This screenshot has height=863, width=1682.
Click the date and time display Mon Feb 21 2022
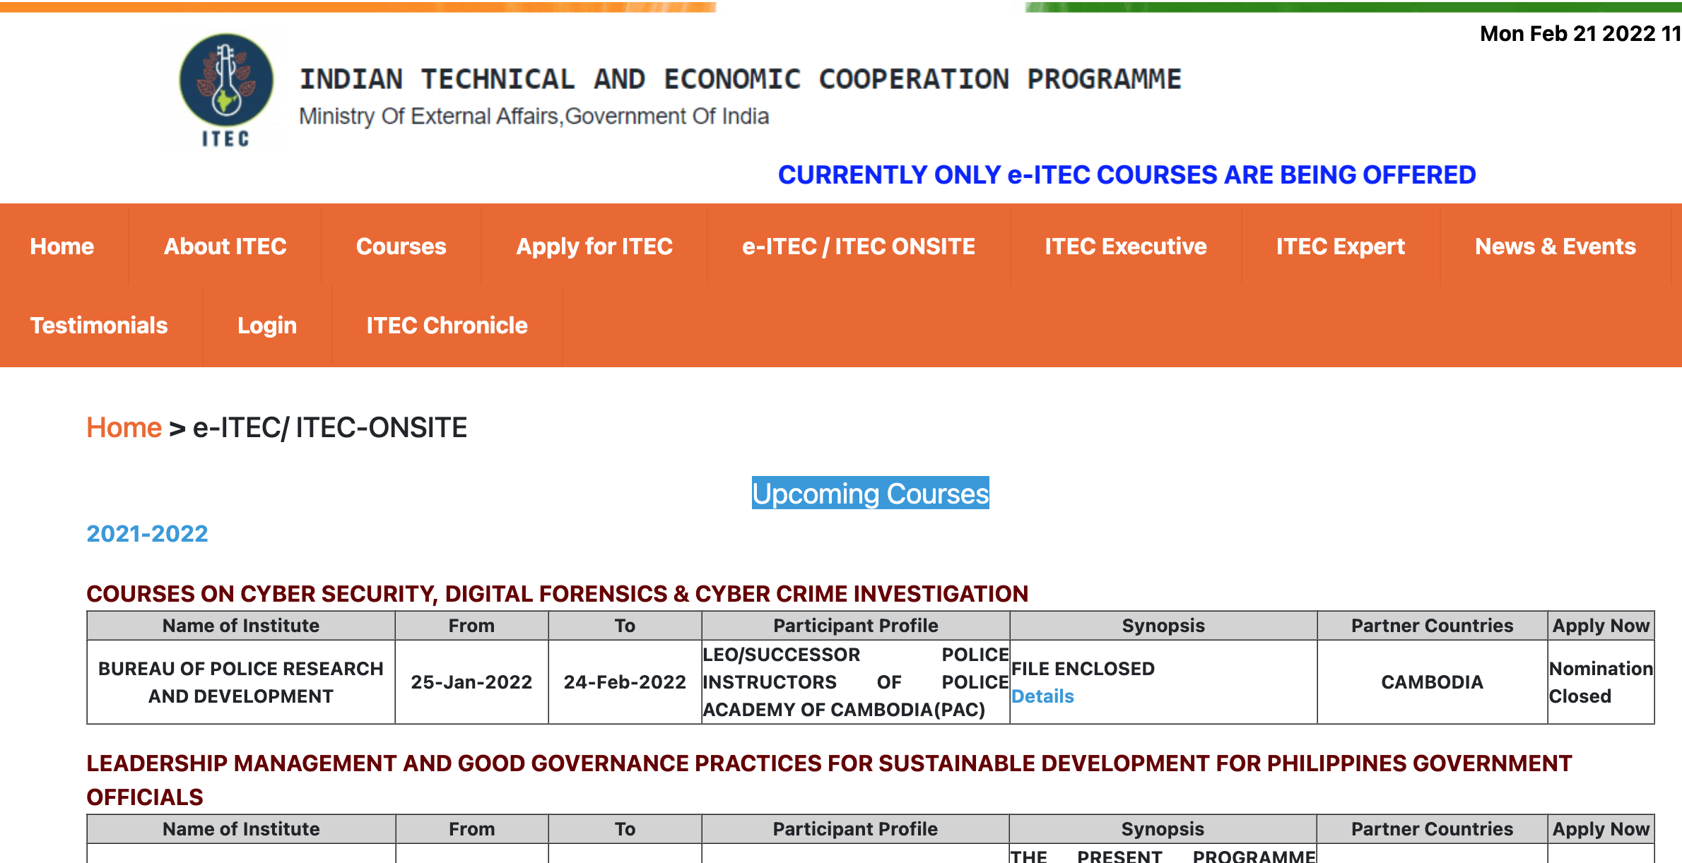1580,33
